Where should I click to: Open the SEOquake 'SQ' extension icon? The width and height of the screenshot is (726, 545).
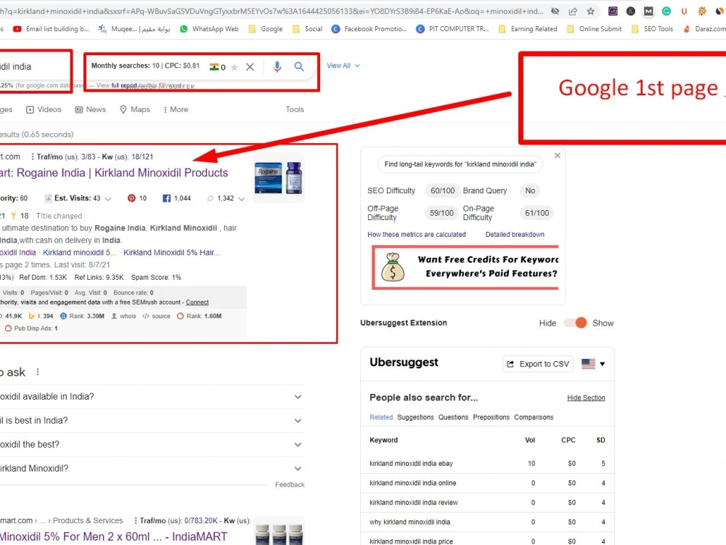[702, 11]
